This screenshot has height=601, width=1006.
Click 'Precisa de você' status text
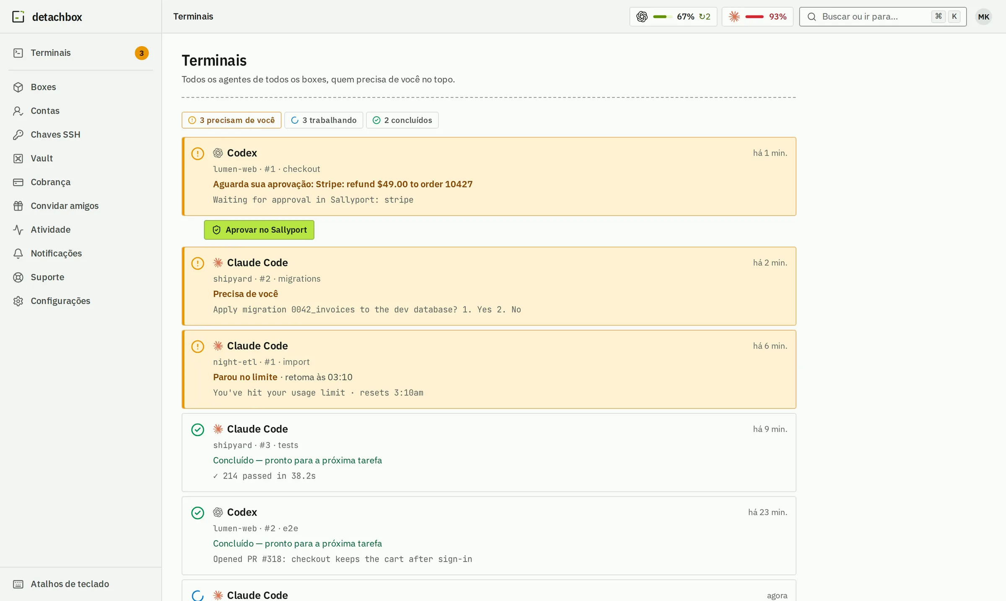click(245, 294)
